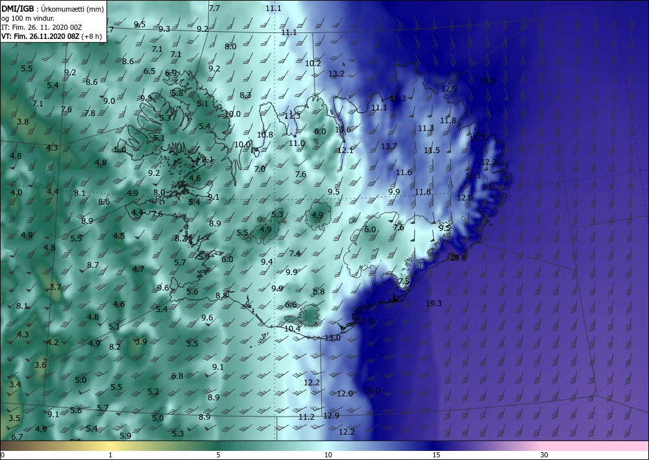
Task: Click the map value '4.5'
Action: [119, 236]
